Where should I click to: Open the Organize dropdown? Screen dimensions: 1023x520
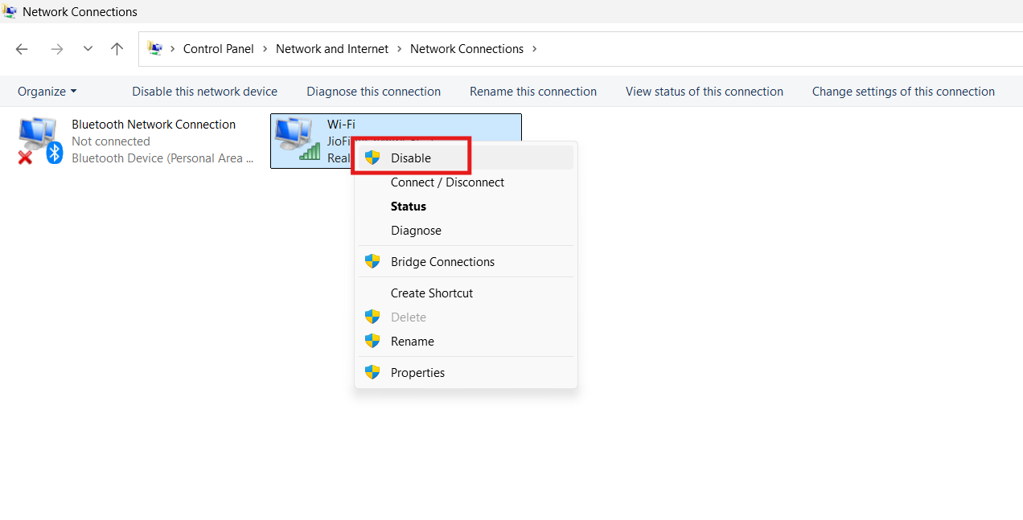tap(46, 91)
